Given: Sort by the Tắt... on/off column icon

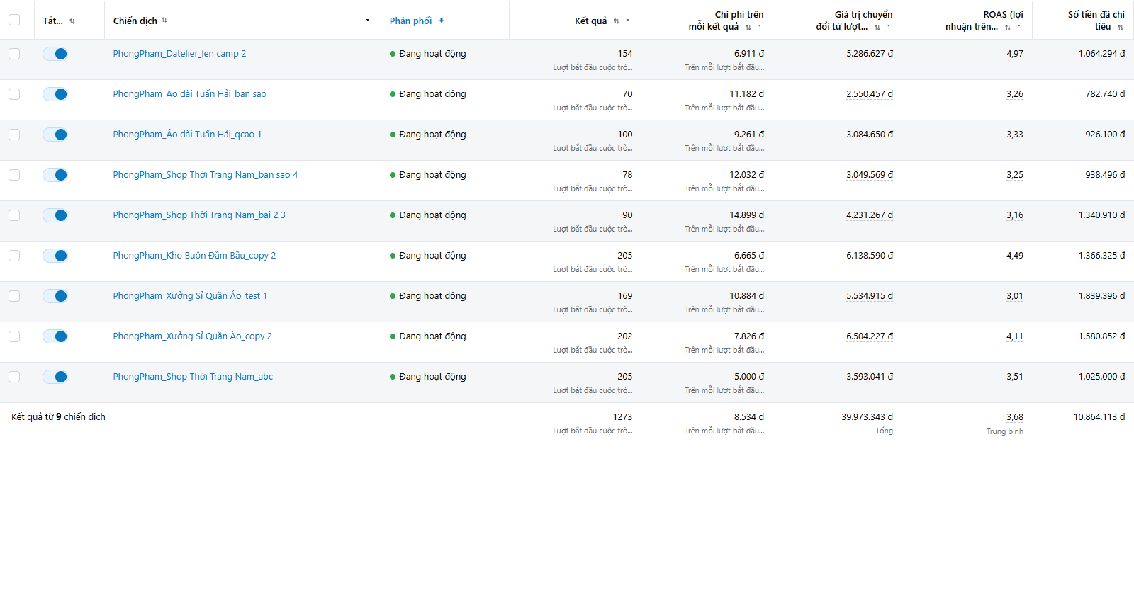Looking at the screenshot, I should point(72,21).
